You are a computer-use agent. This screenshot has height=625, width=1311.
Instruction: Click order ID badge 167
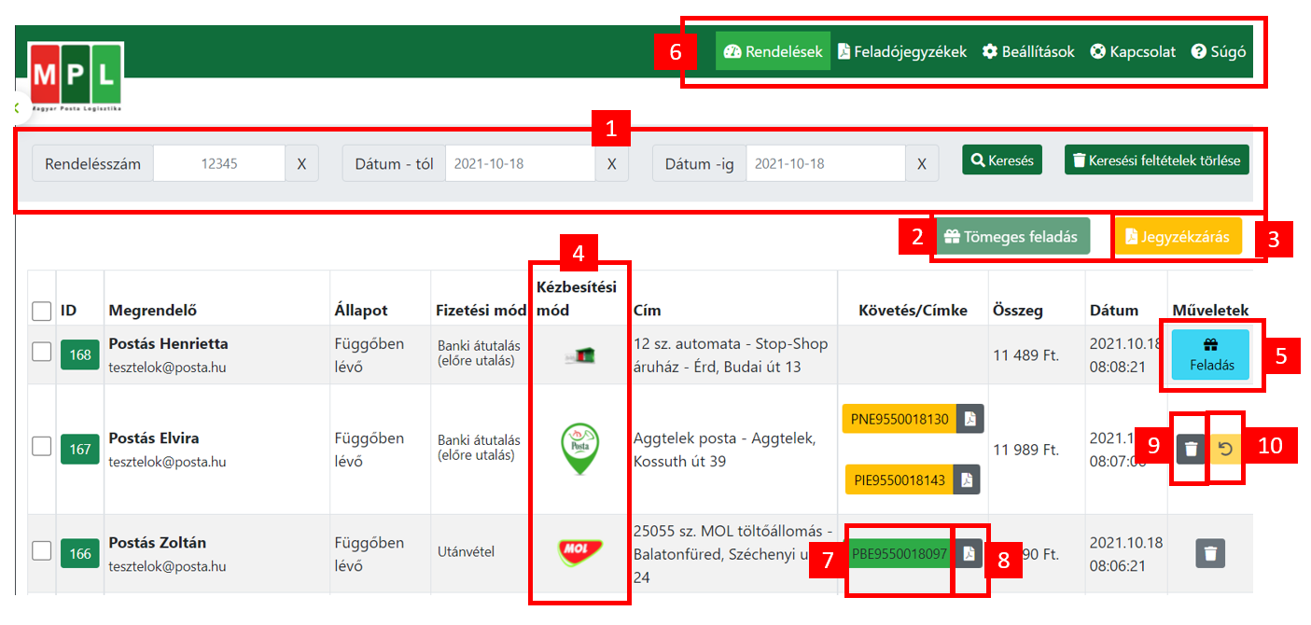pos(80,450)
